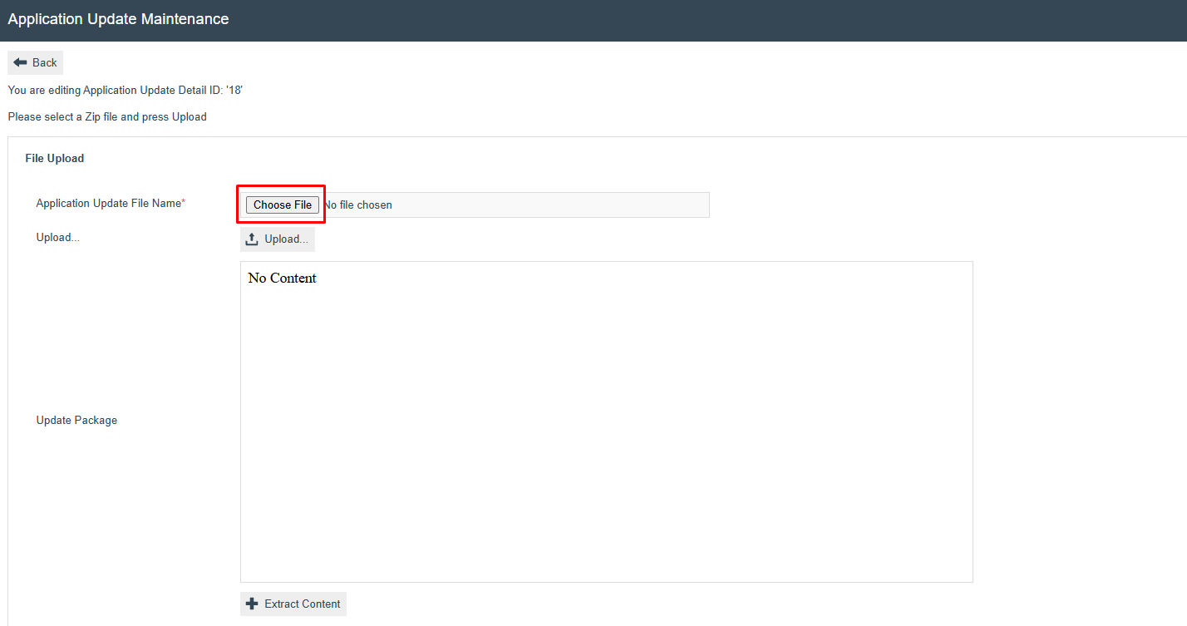Click the 'File Upload' section heading
The image size is (1187, 626).
(x=55, y=158)
